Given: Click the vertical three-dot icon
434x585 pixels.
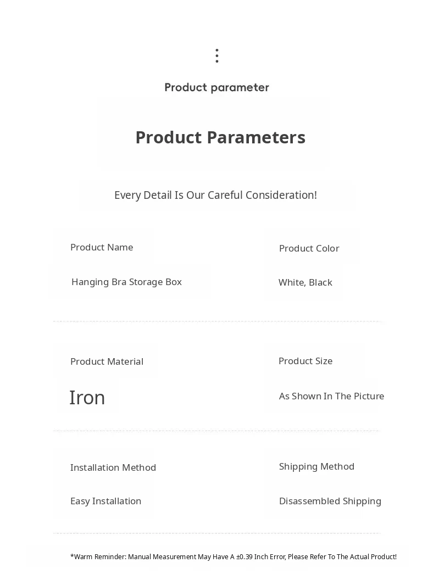Looking at the screenshot, I should (x=217, y=55).
